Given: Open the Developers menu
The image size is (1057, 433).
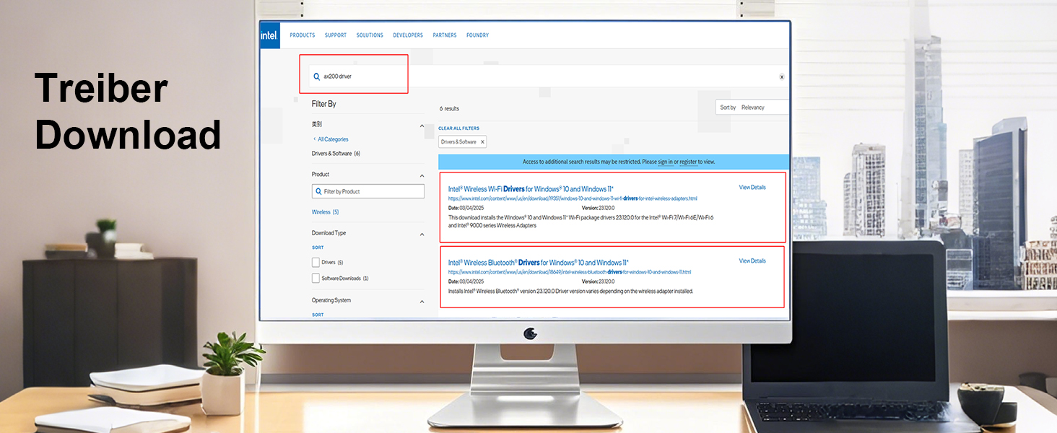Looking at the screenshot, I should 407,35.
